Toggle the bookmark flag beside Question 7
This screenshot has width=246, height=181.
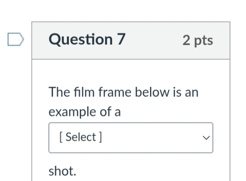(x=16, y=39)
